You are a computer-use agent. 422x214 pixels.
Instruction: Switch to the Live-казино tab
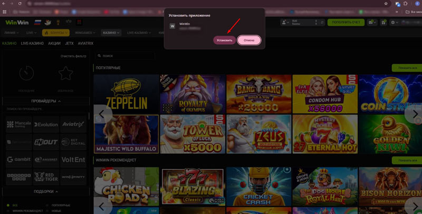[x=32, y=43]
